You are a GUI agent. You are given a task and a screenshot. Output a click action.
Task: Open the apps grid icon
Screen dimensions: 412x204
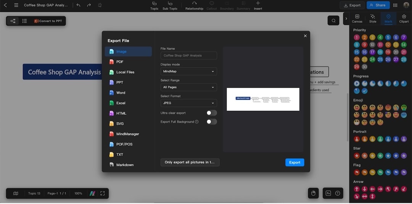tap(395, 5)
